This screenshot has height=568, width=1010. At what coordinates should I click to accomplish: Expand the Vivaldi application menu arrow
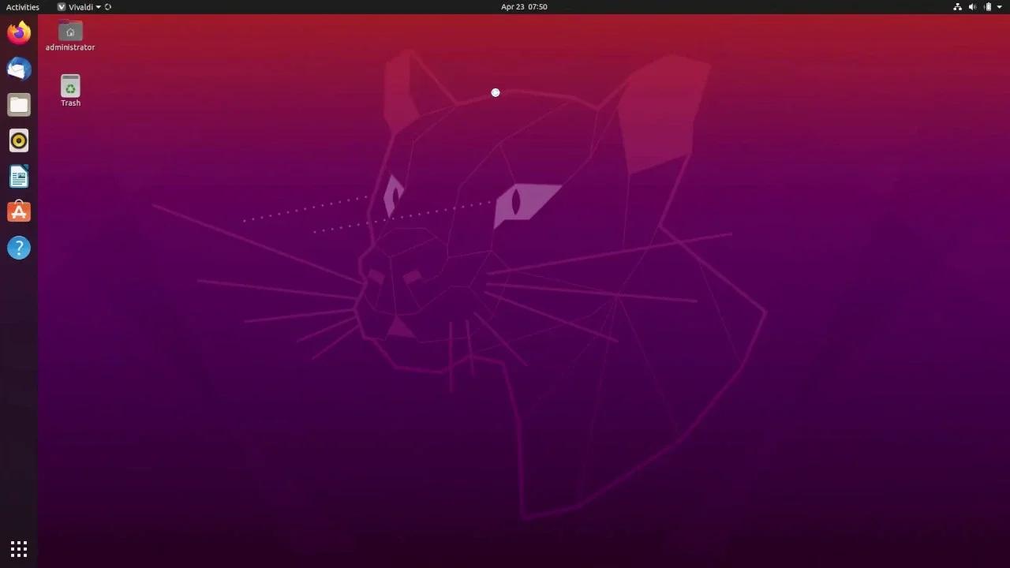[99, 7]
